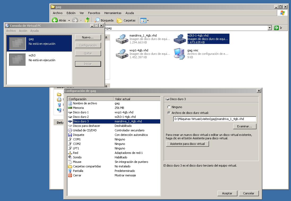Click the Aceptar button
This screenshot has height=201, width=291.
227,193
